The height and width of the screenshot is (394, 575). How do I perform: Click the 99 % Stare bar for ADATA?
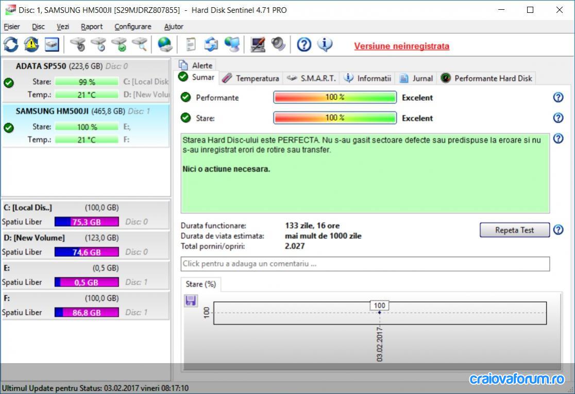[87, 82]
